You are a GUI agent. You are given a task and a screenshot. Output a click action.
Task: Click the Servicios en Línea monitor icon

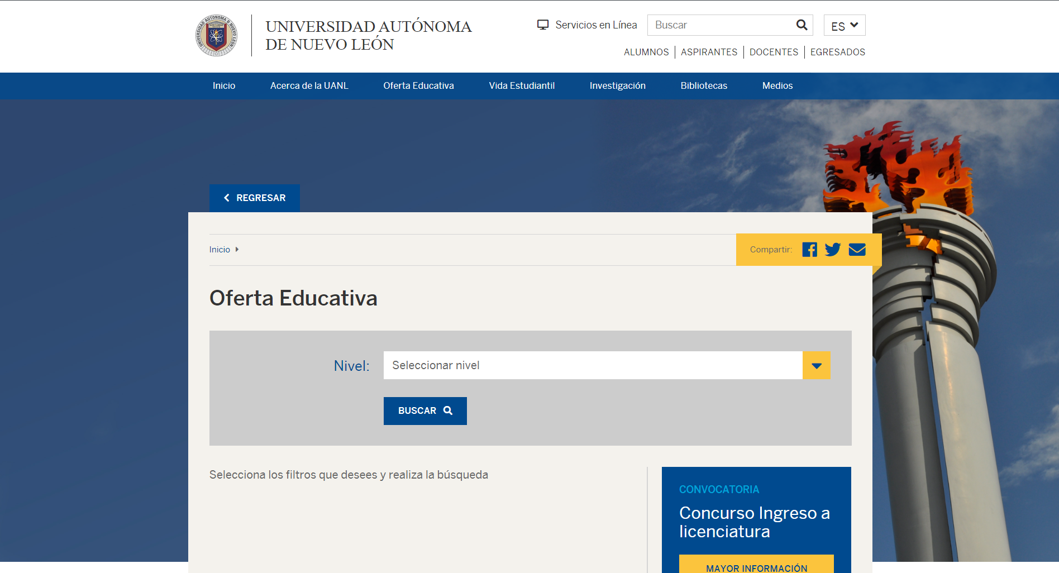coord(543,25)
